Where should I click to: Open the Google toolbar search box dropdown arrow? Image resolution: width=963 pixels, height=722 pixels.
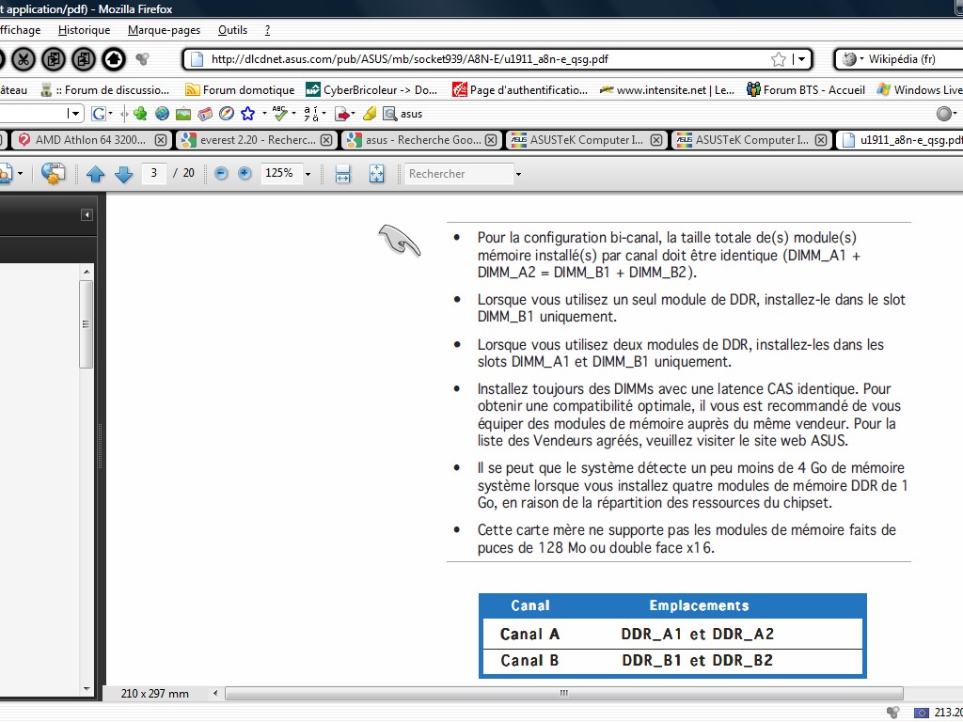(75, 114)
